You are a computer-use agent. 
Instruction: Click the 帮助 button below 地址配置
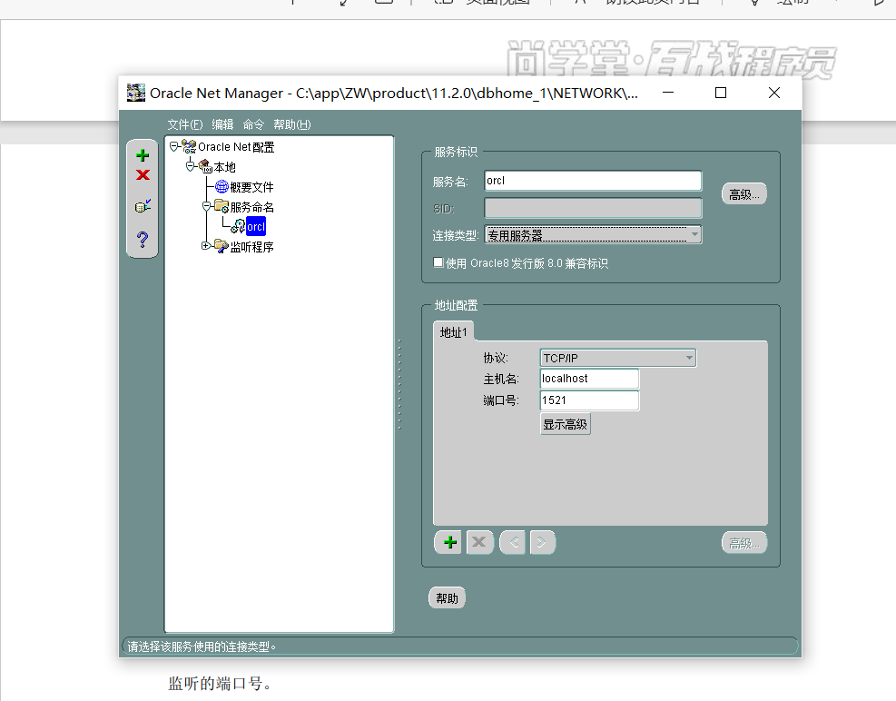point(447,598)
